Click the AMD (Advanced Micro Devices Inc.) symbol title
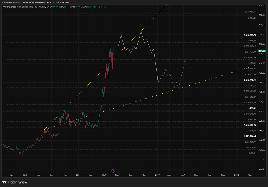This screenshot has height=187, width=268. (x=18, y=7)
